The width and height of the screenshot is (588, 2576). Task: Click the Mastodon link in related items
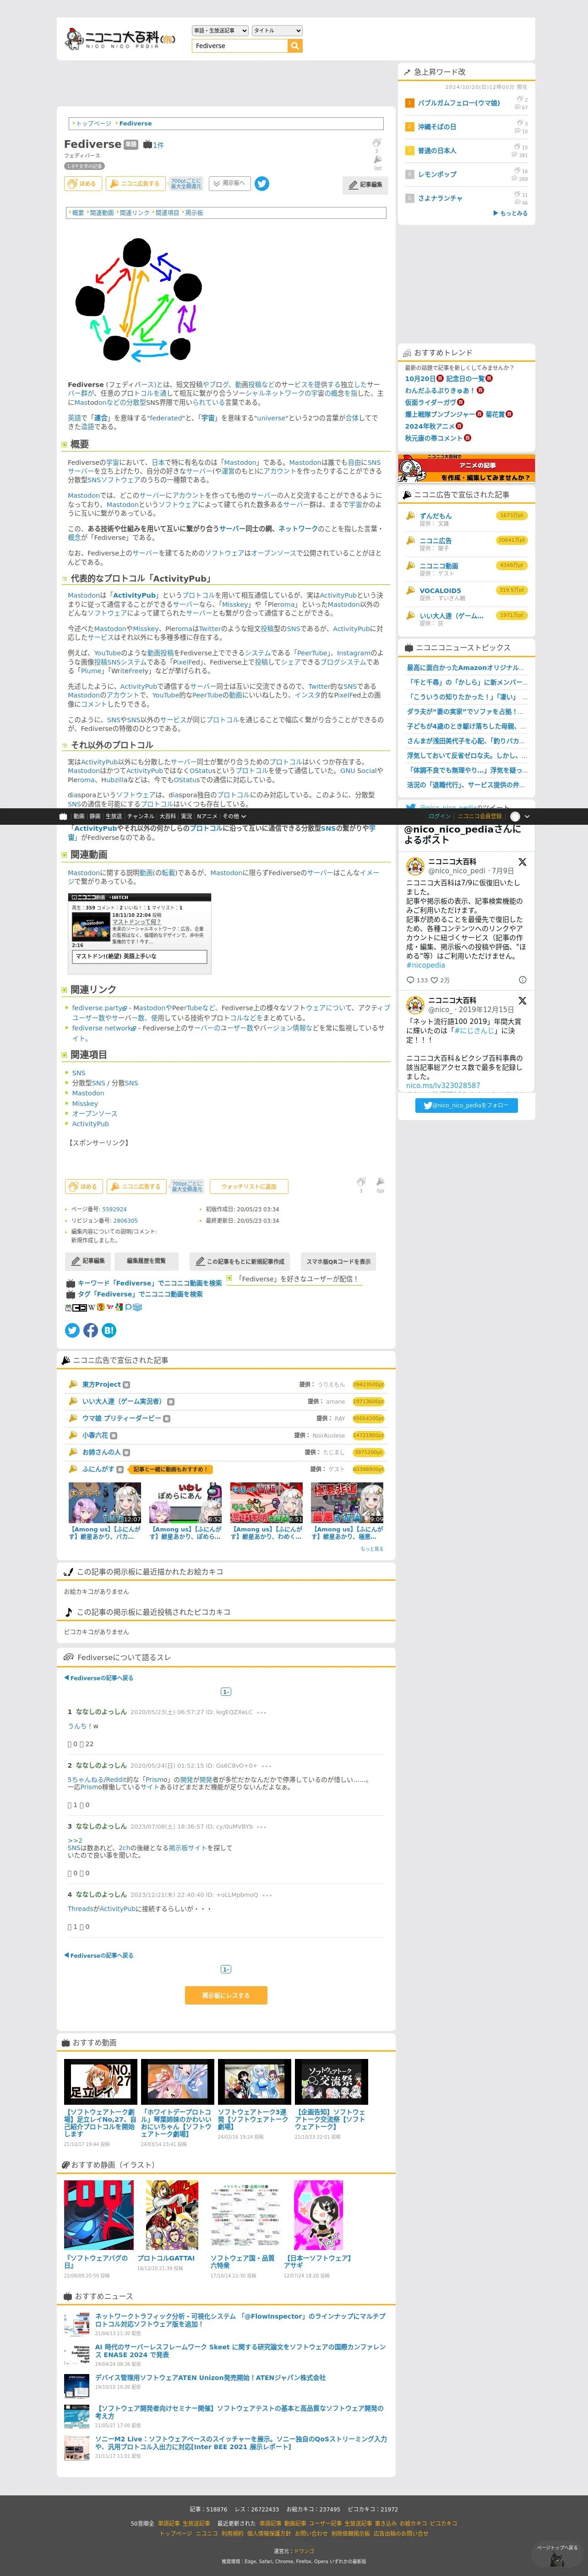[88, 1093]
